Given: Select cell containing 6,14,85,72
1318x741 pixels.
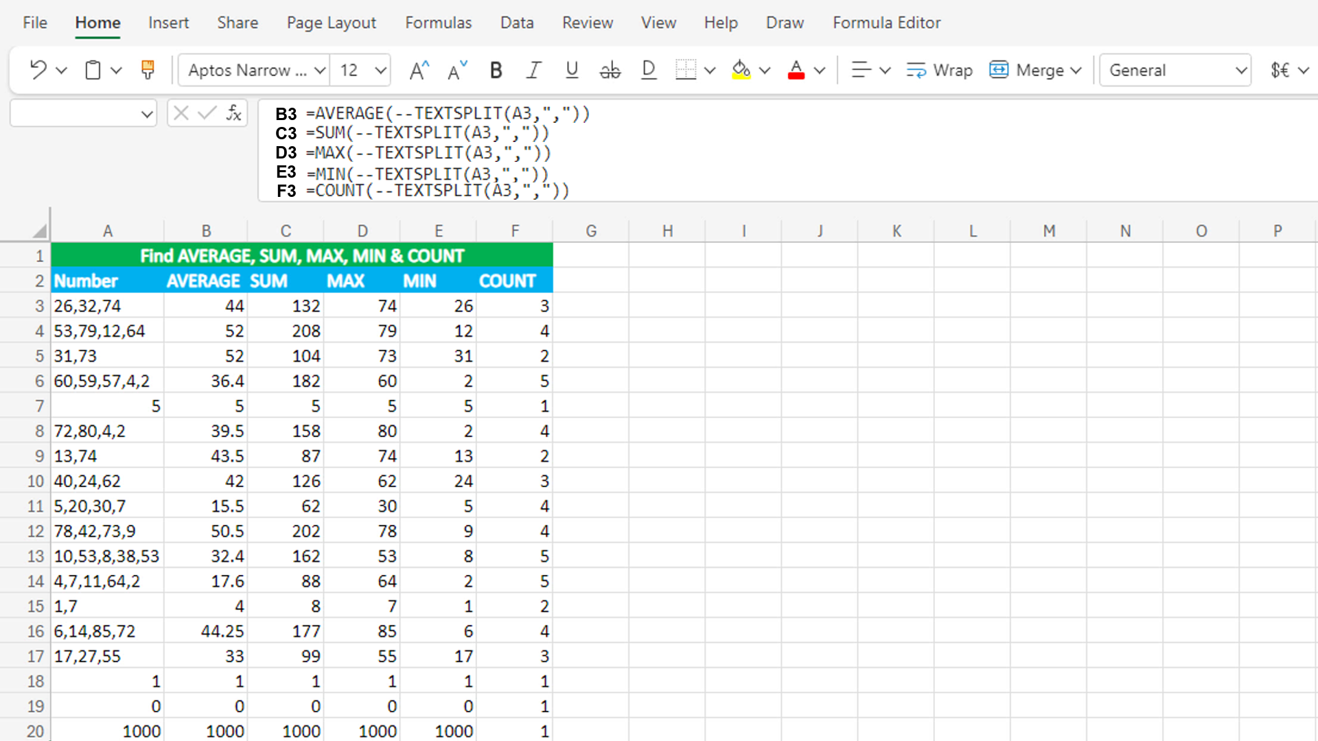Looking at the screenshot, I should [x=108, y=631].
